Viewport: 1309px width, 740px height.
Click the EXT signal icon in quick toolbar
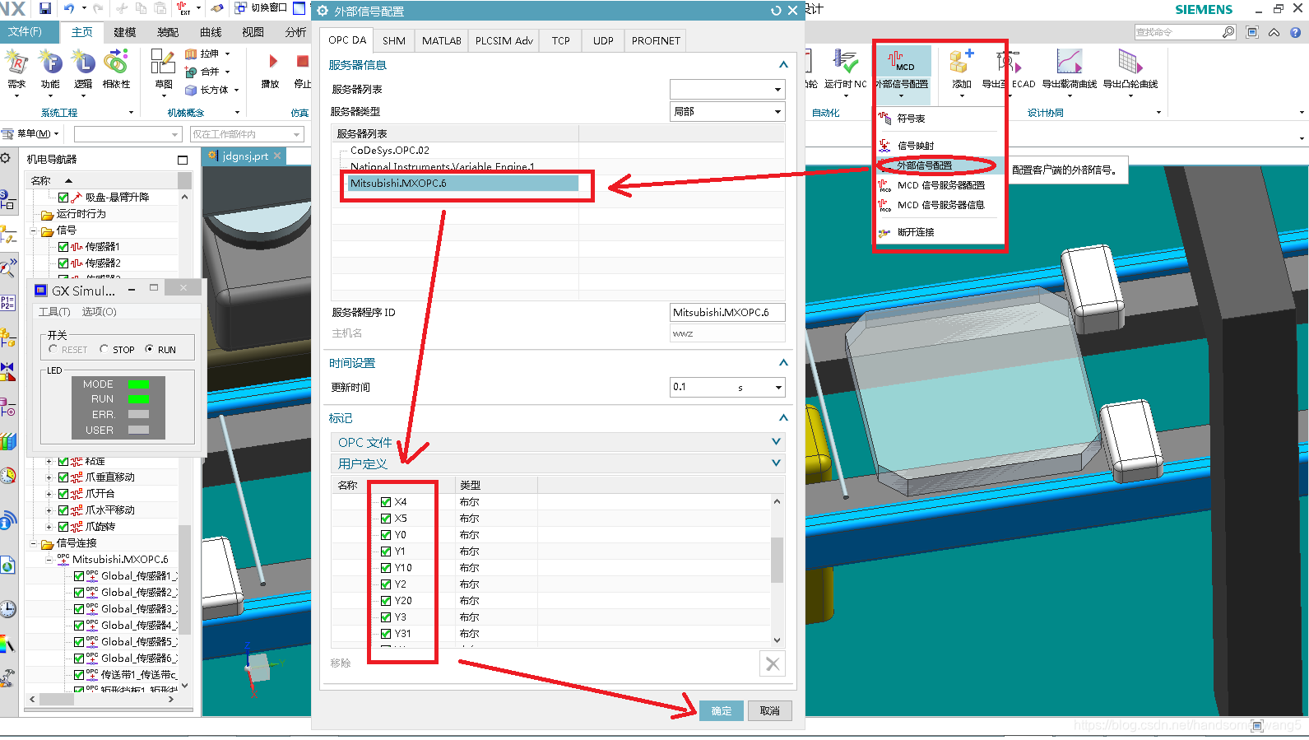(183, 8)
